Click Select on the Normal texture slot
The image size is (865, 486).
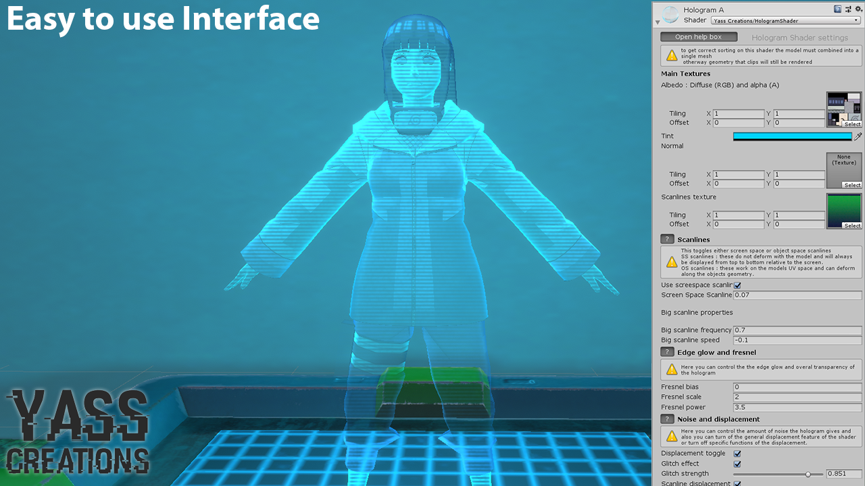tap(853, 186)
